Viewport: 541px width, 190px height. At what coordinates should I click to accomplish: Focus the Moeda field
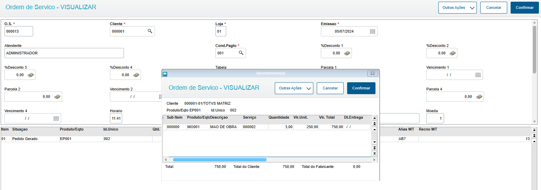[x=435, y=118]
